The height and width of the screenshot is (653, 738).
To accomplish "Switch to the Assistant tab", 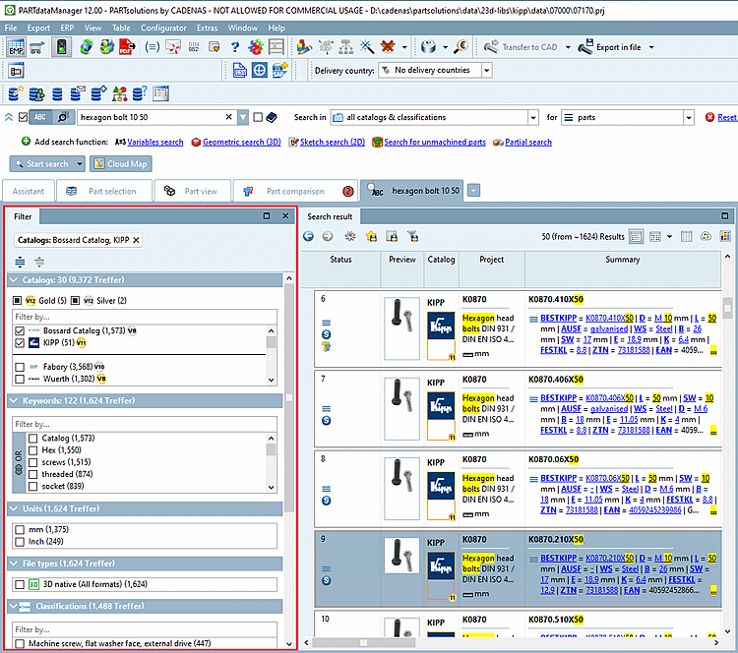I will point(29,191).
